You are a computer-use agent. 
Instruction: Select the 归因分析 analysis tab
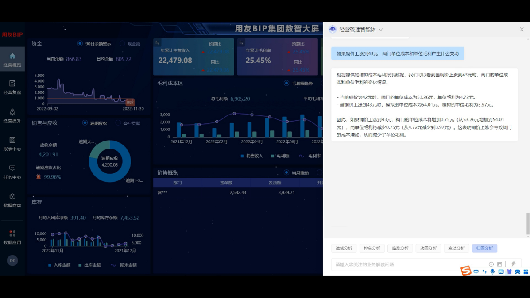point(484,248)
